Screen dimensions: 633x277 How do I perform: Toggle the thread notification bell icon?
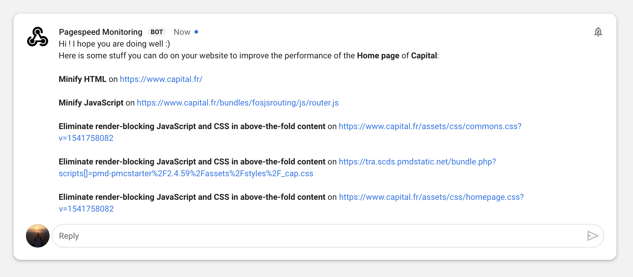[x=598, y=32]
